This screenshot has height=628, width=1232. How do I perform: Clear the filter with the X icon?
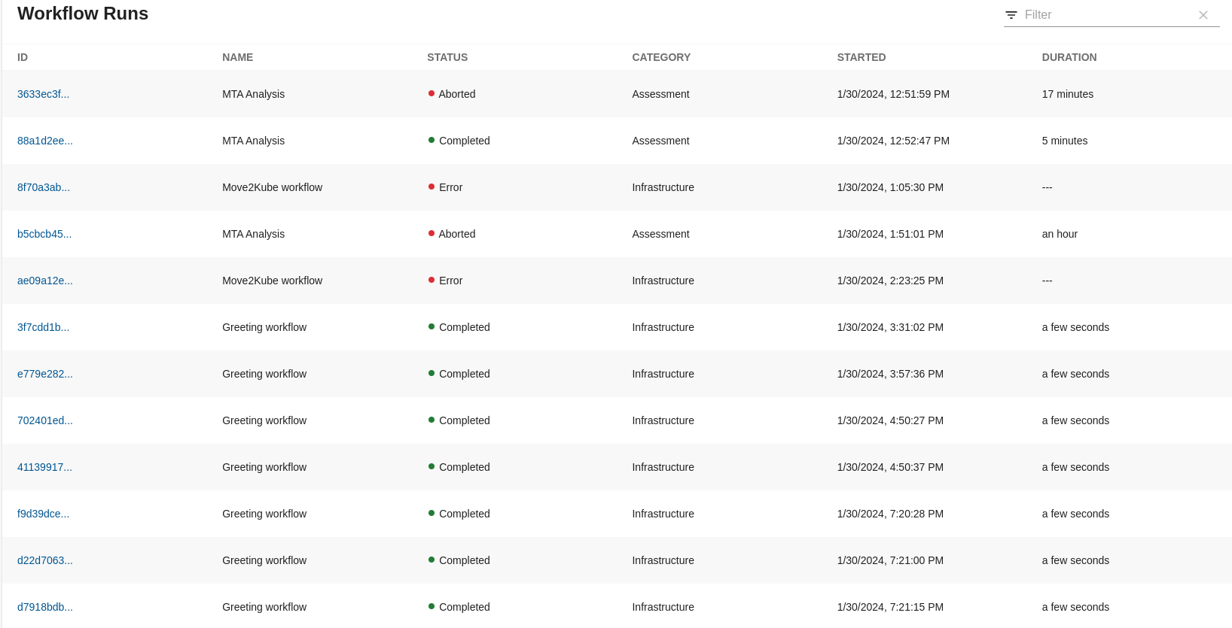coord(1203,15)
